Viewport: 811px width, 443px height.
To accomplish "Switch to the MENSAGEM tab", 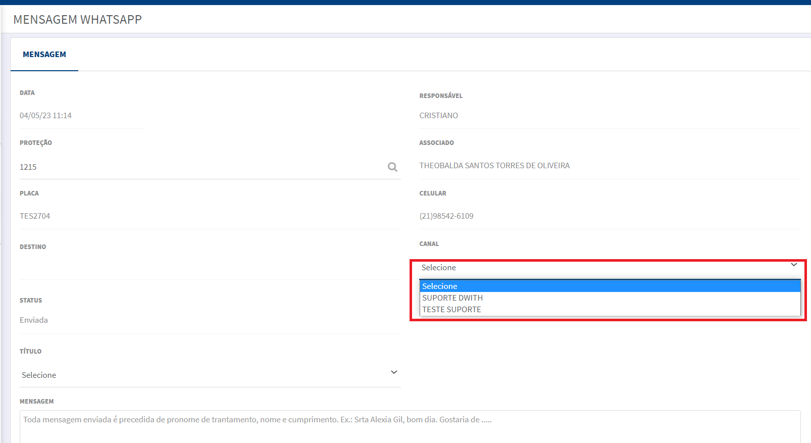I will [44, 55].
